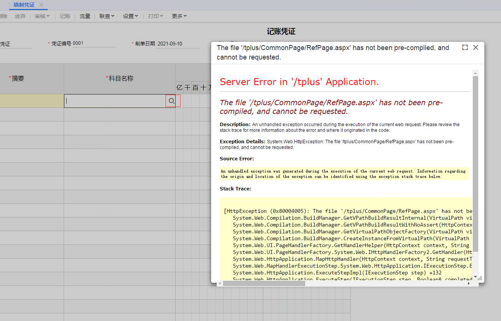Open the 设置 dropdown menu
Image resolution: width=501 pixels, height=321 pixels.
click(131, 16)
